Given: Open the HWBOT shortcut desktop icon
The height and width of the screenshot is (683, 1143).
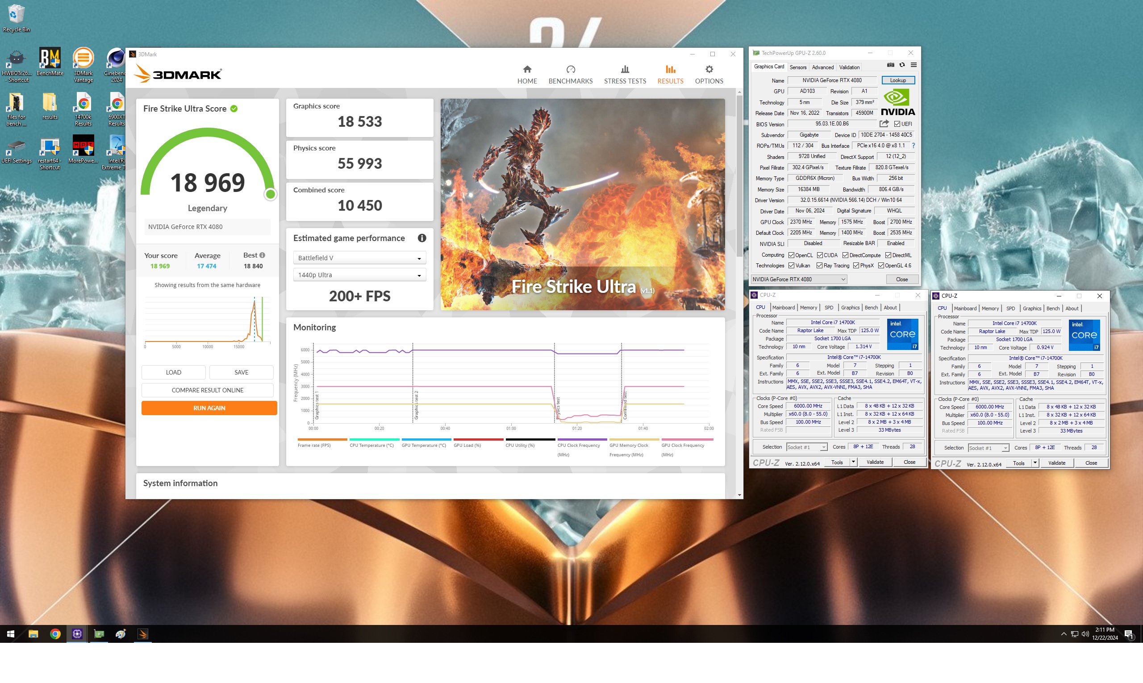Looking at the screenshot, I should point(16,65).
